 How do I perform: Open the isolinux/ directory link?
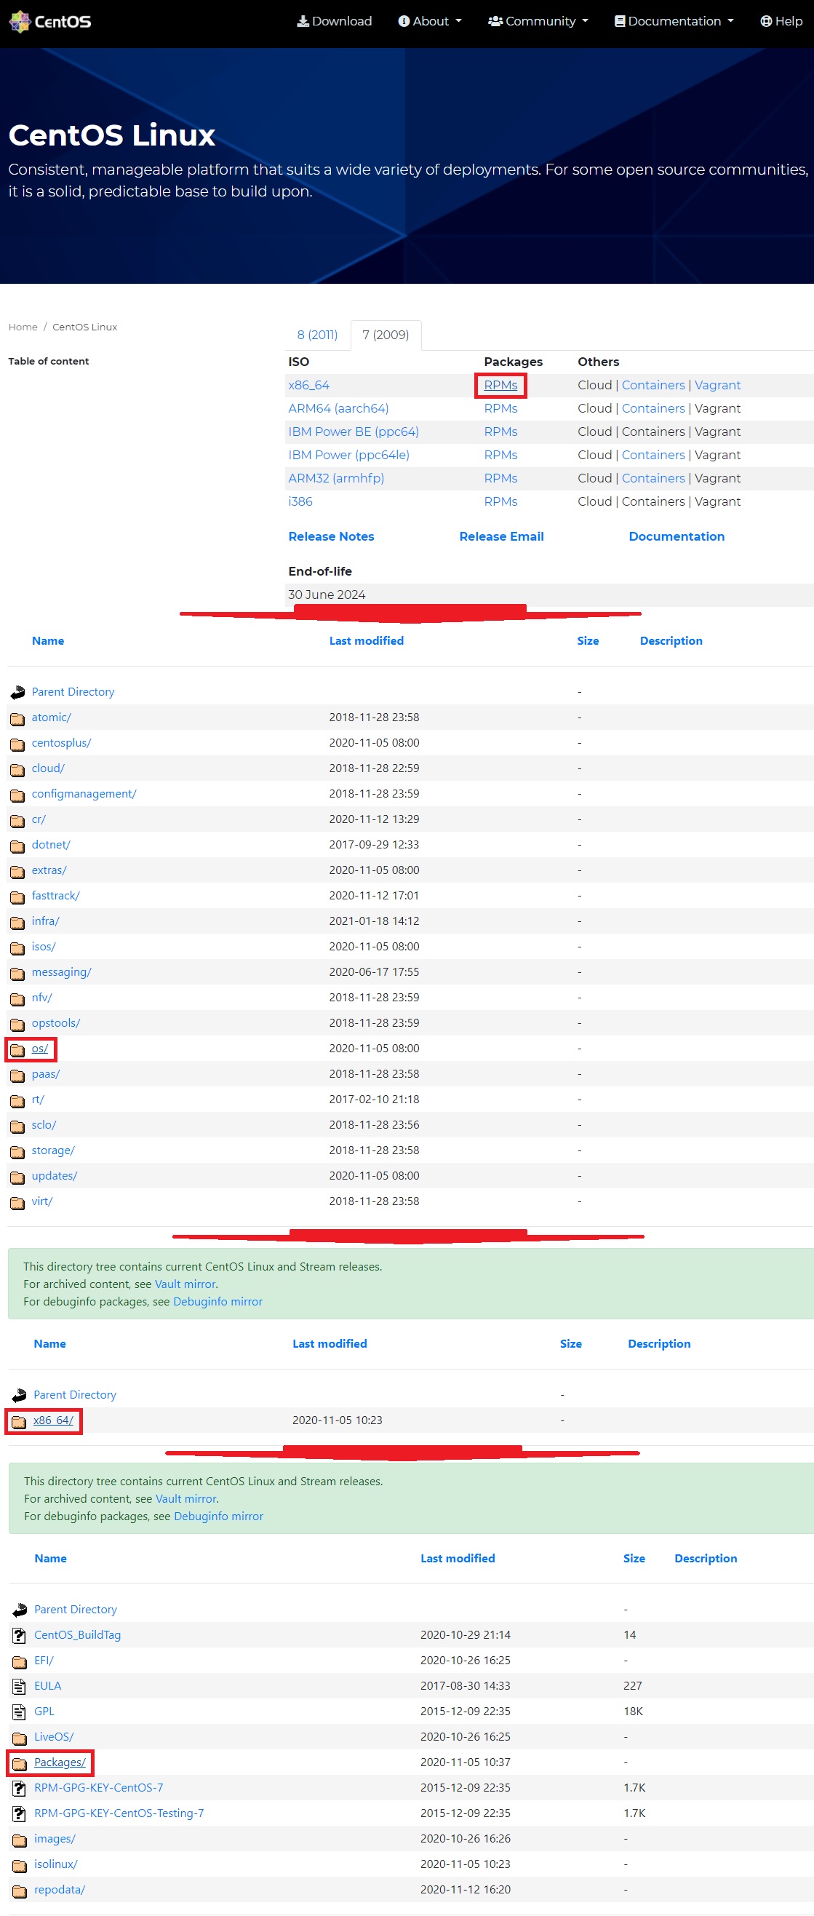coord(56,1864)
